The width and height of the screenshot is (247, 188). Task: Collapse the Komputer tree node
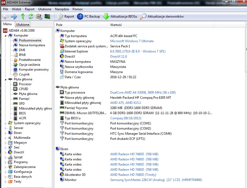click(x=5, y=36)
